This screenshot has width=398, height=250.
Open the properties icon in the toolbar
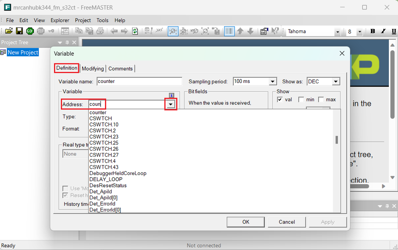264,31
